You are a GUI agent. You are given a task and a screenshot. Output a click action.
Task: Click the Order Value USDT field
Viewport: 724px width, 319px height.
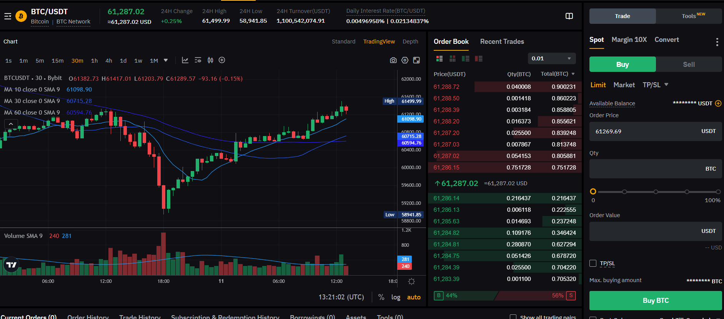[656, 231]
